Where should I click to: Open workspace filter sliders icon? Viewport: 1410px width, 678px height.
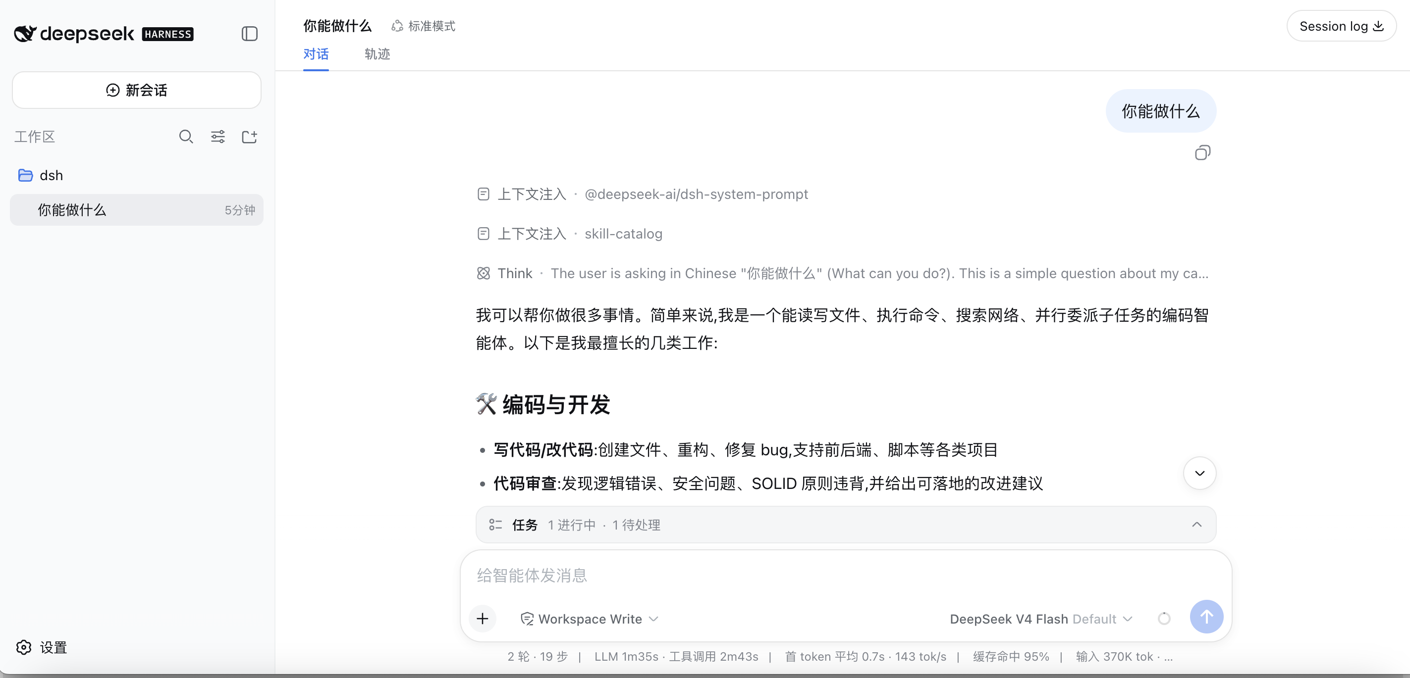[x=218, y=137]
